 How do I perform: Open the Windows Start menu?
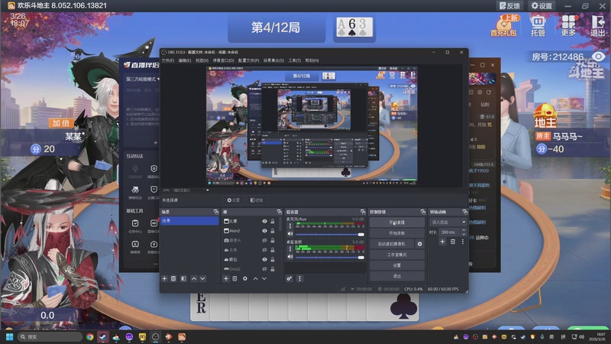coord(9,336)
